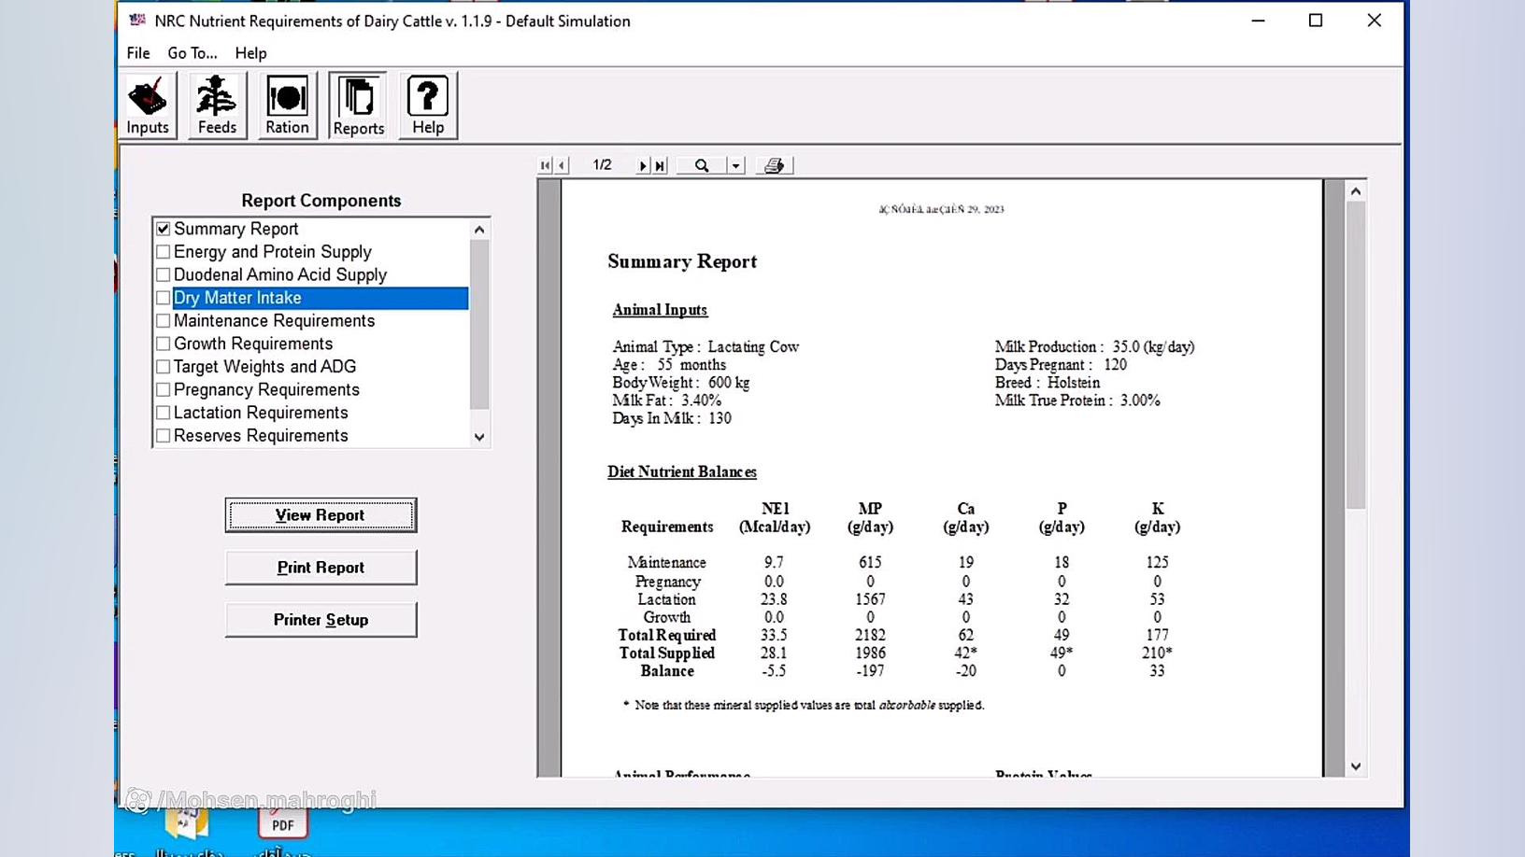Go to next report page
This screenshot has height=857, width=1525.
coord(643,165)
